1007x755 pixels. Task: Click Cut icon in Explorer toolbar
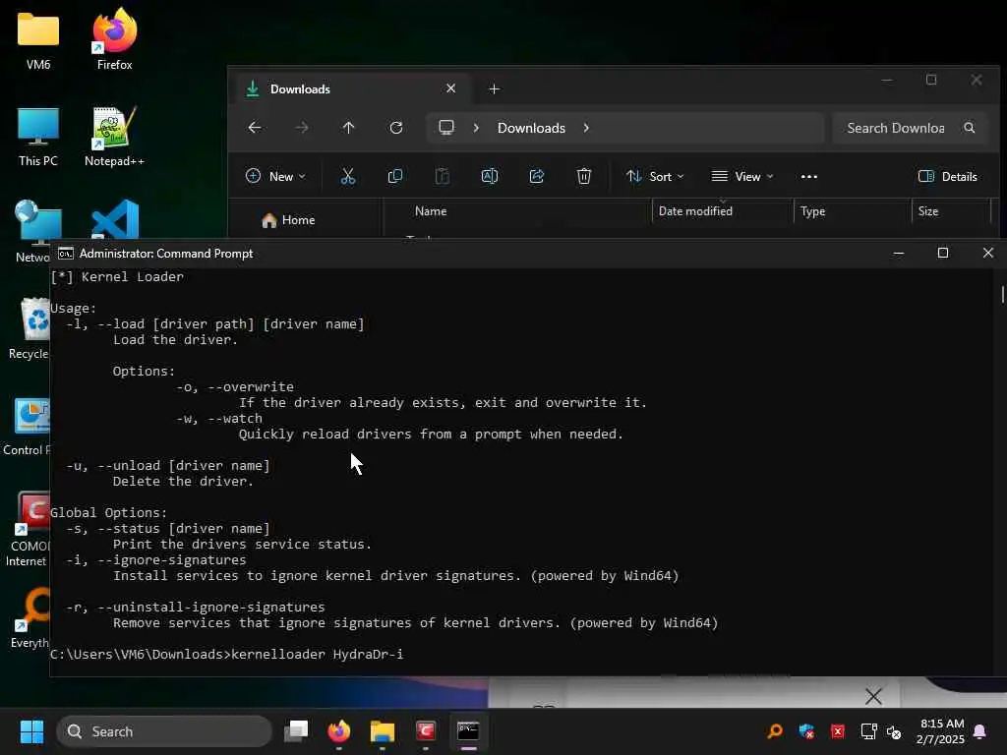[347, 177]
